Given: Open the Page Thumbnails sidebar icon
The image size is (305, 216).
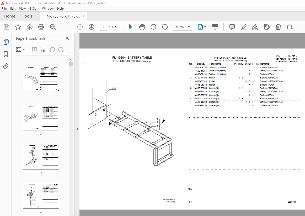Looking at the screenshot, I should pyautogui.click(x=6, y=42).
